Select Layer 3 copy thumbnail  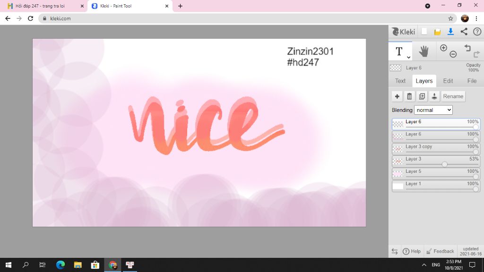tap(398, 149)
